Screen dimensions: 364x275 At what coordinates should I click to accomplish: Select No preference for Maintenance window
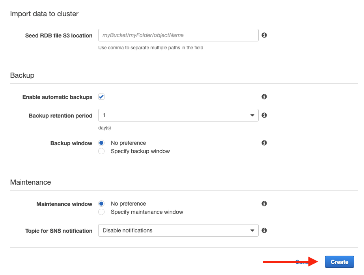pyautogui.click(x=101, y=204)
